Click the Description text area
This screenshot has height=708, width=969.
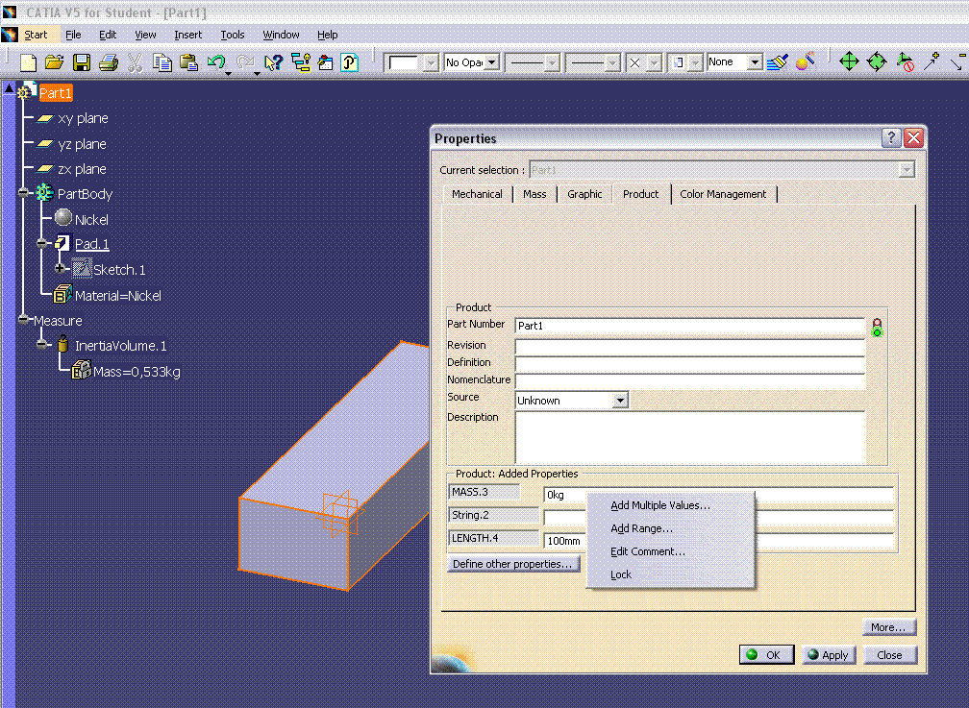point(689,437)
